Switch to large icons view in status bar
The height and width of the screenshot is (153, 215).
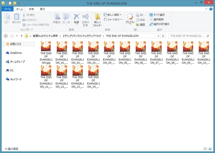(x=211, y=148)
